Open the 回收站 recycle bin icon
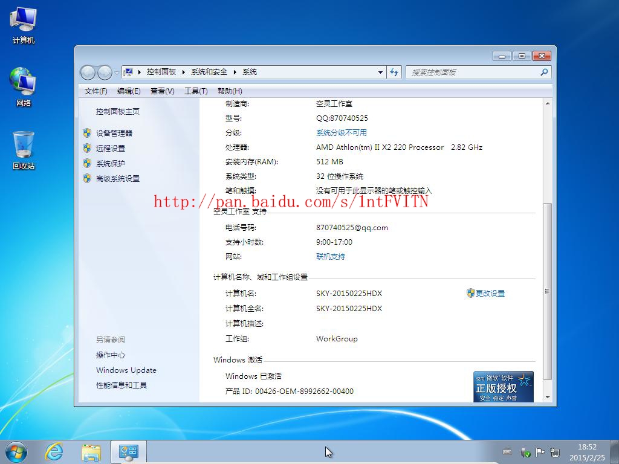619x464 pixels. (24, 150)
